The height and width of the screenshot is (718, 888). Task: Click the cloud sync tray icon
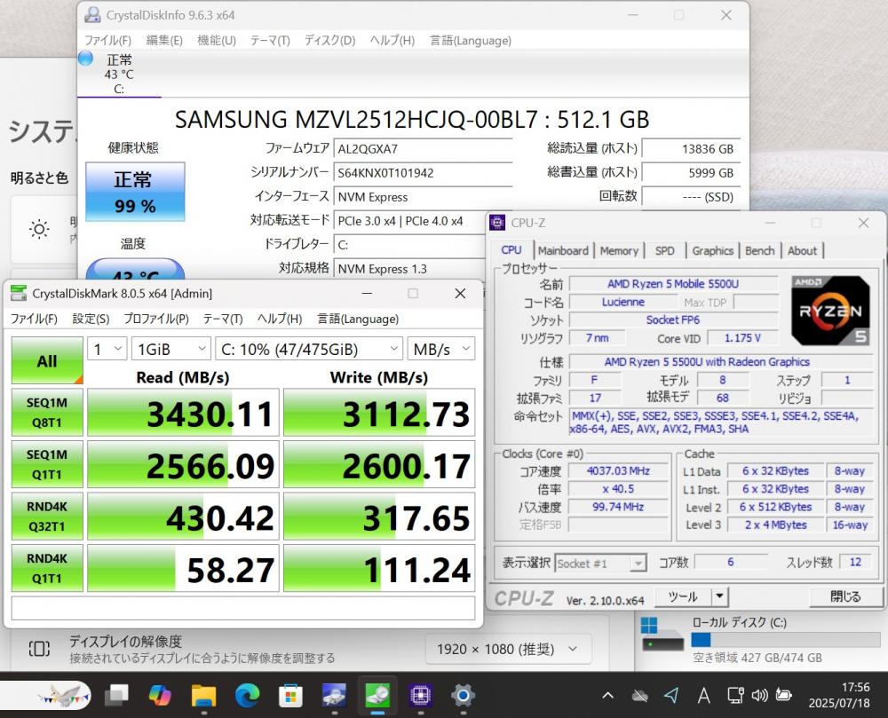[640, 695]
